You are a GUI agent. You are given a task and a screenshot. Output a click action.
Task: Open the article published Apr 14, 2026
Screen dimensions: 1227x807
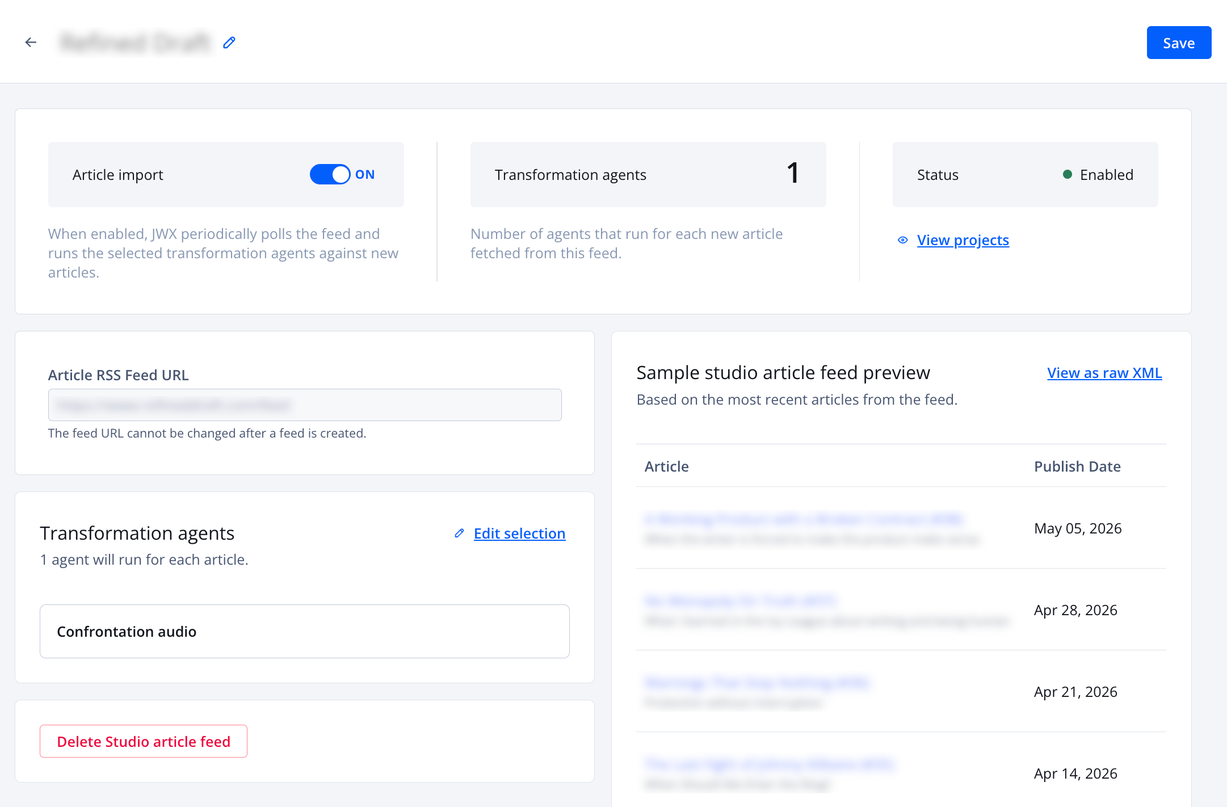(770, 764)
